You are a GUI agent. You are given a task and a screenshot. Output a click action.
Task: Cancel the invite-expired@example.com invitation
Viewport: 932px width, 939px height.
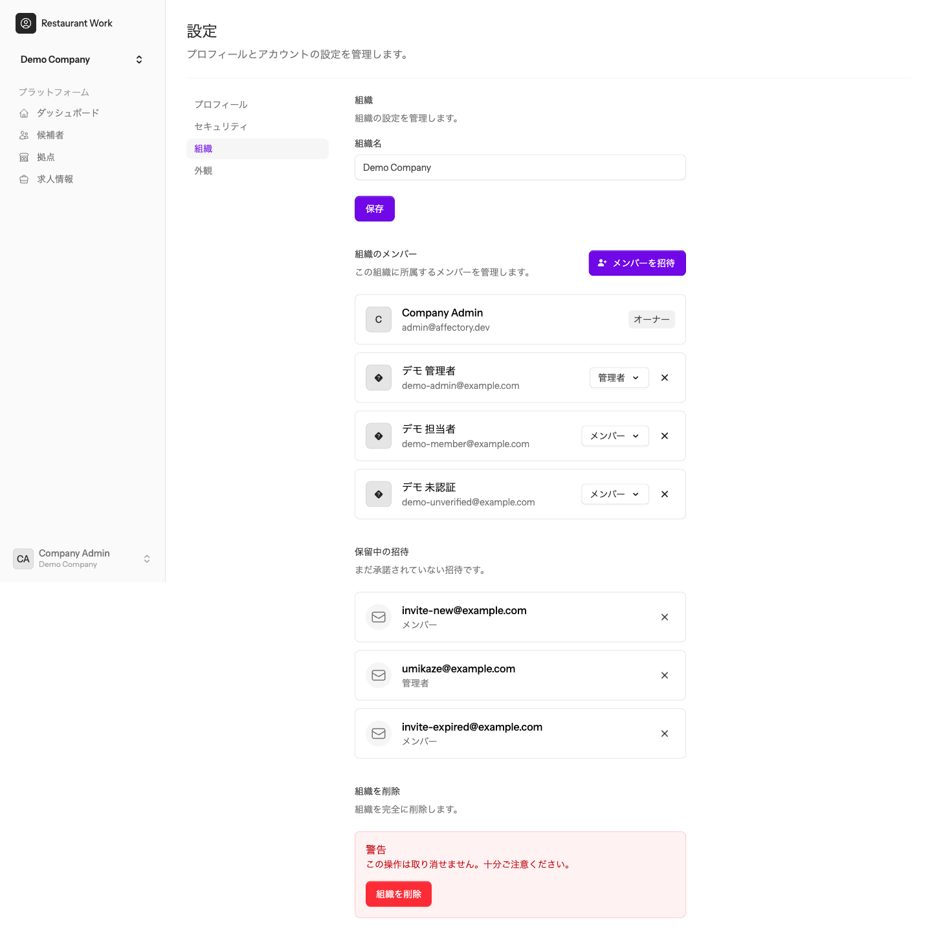(665, 734)
